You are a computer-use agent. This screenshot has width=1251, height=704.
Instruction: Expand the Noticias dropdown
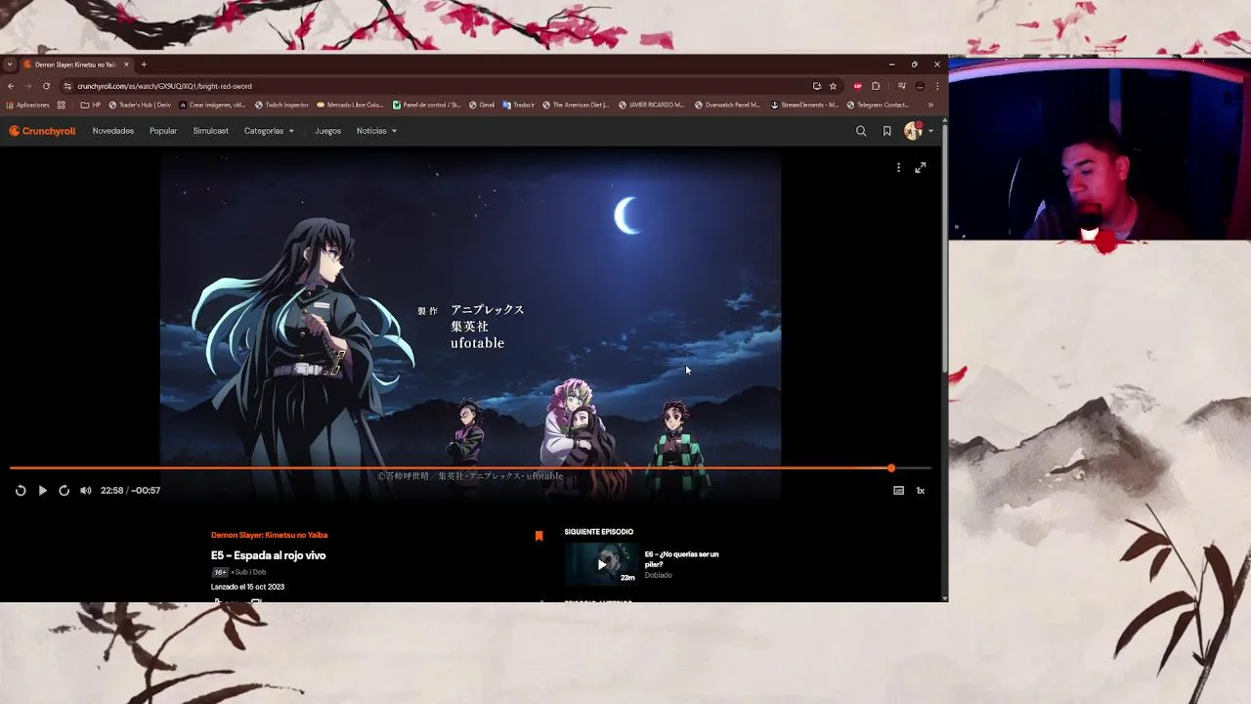coord(376,131)
